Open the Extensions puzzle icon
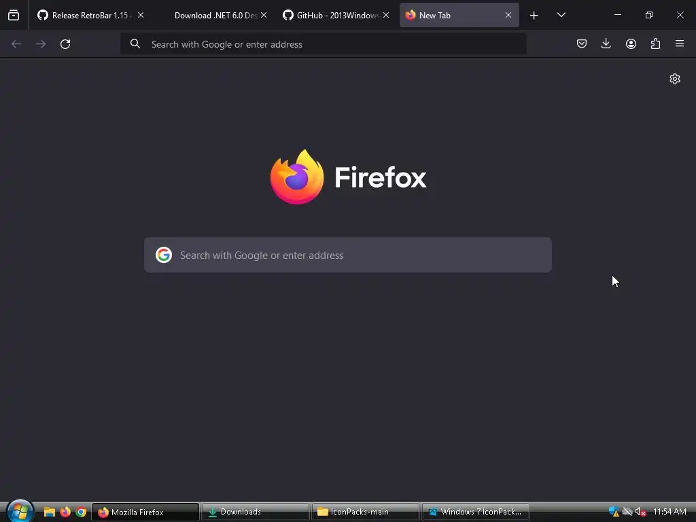 point(655,43)
